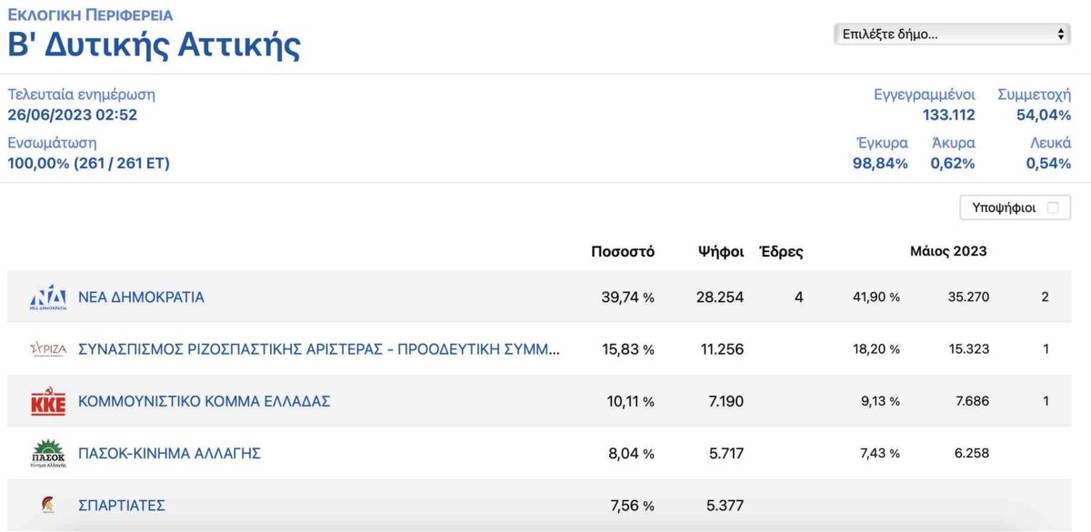Click the 26/06/2023 02:52 timestamp
1091x532 pixels.
click(x=73, y=115)
